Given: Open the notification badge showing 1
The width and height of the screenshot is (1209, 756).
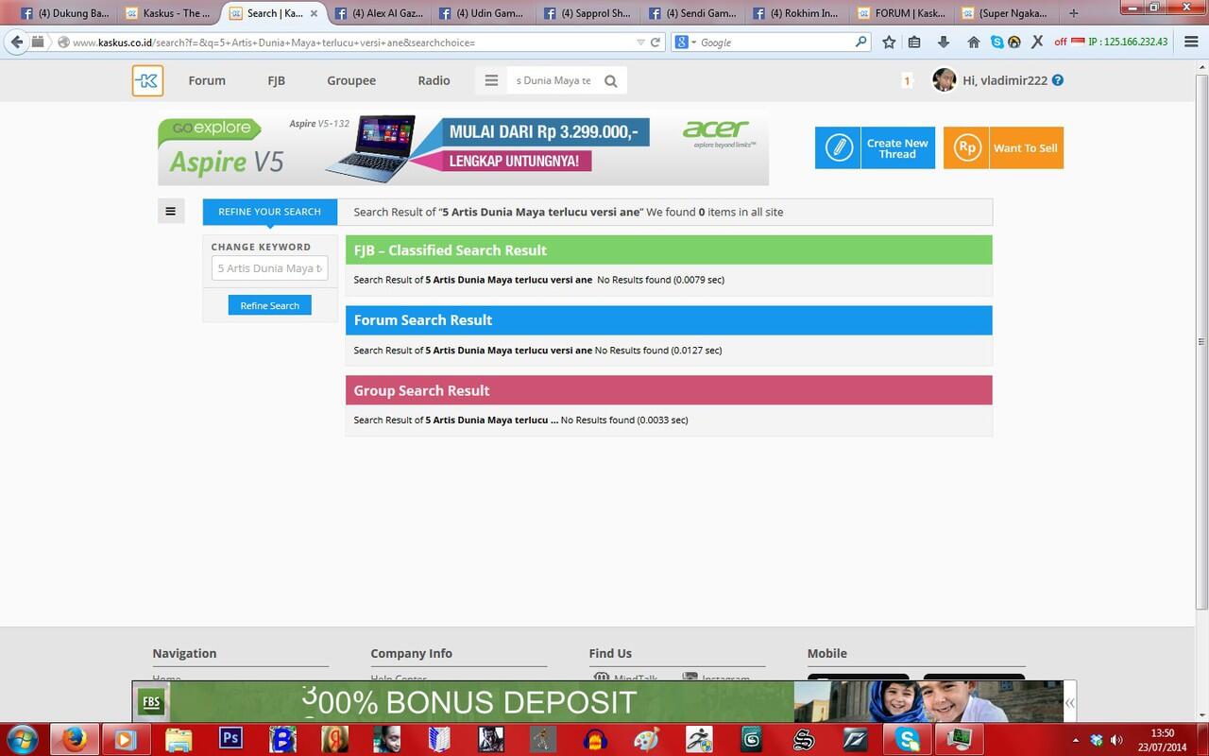Looking at the screenshot, I should (907, 81).
